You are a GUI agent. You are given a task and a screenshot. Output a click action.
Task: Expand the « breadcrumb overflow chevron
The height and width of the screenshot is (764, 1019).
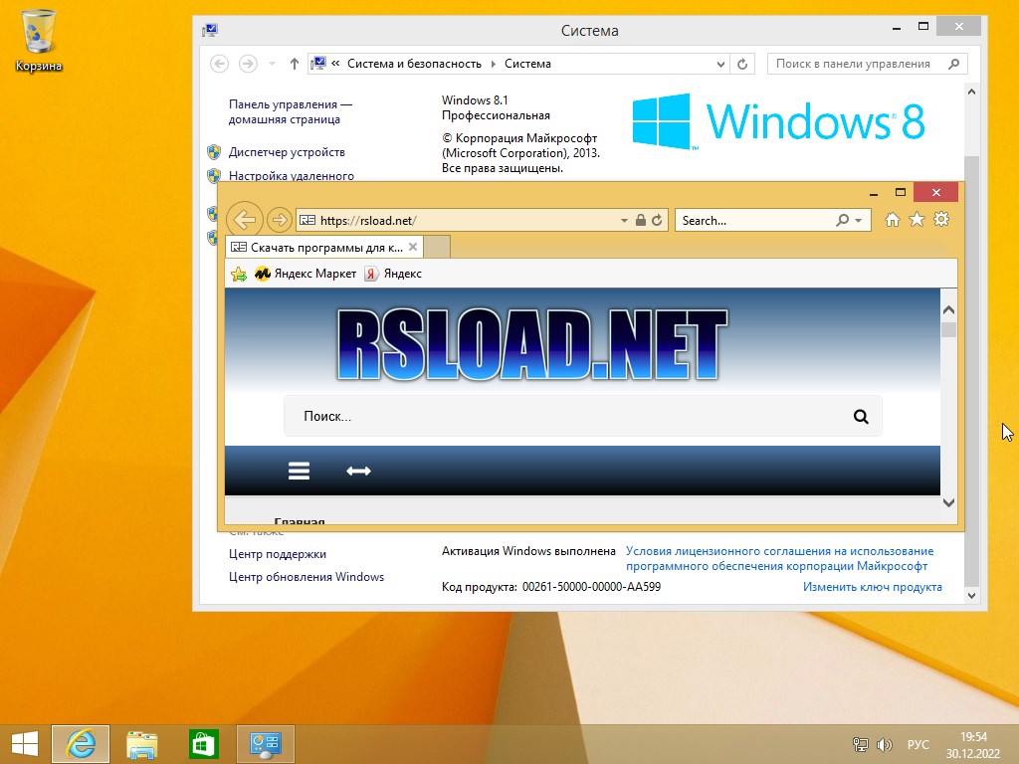click(x=335, y=64)
